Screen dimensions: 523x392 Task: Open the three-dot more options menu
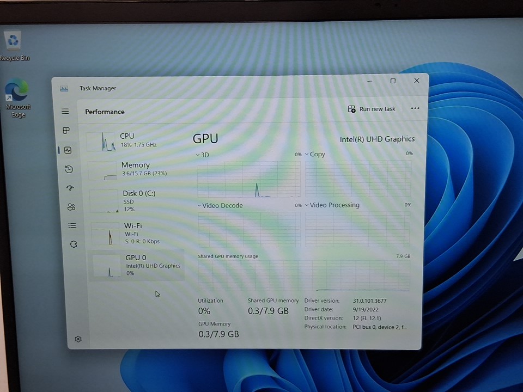tap(415, 108)
